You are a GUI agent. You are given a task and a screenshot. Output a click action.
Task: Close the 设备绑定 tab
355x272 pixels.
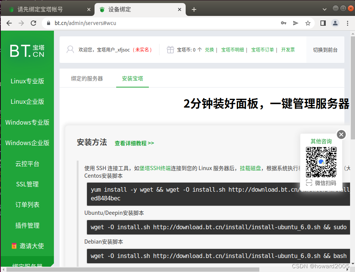pyautogui.click(x=180, y=9)
